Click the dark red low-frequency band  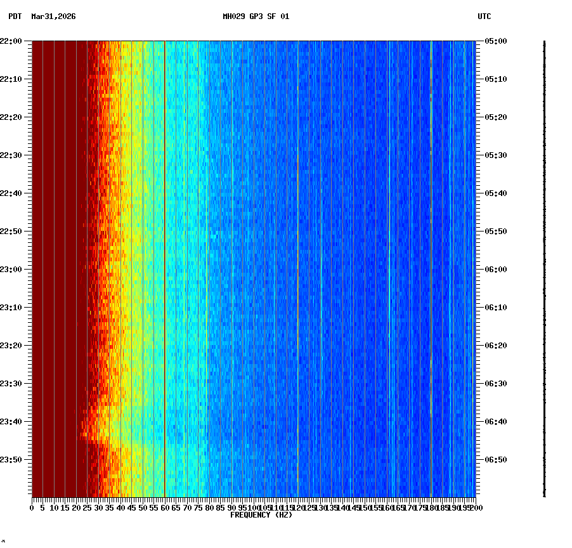(x=57, y=254)
